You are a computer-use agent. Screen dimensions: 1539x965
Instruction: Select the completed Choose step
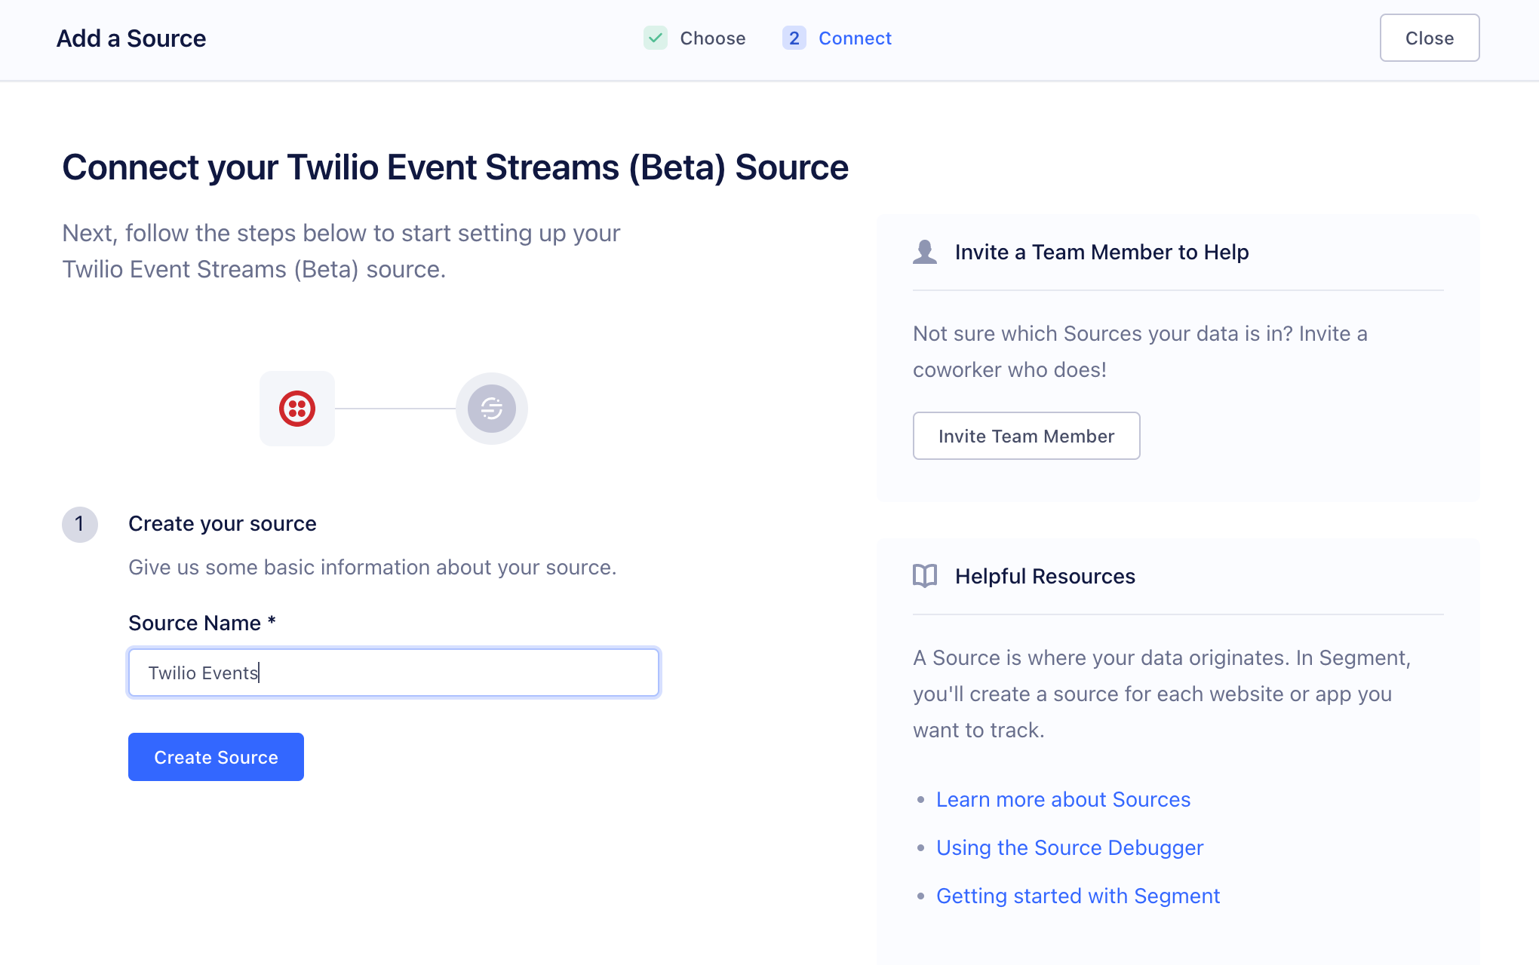coord(712,38)
